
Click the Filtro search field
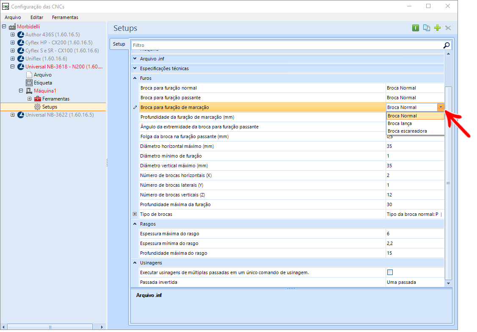point(287,45)
